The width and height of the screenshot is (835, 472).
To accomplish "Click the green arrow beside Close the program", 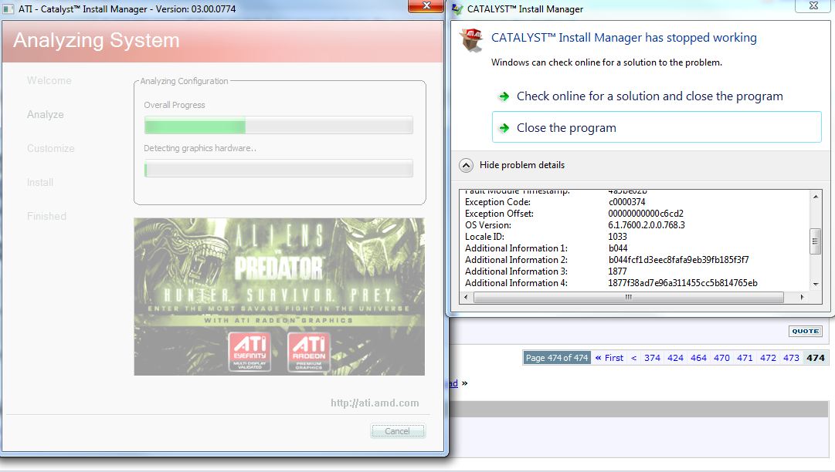I will pyautogui.click(x=503, y=128).
